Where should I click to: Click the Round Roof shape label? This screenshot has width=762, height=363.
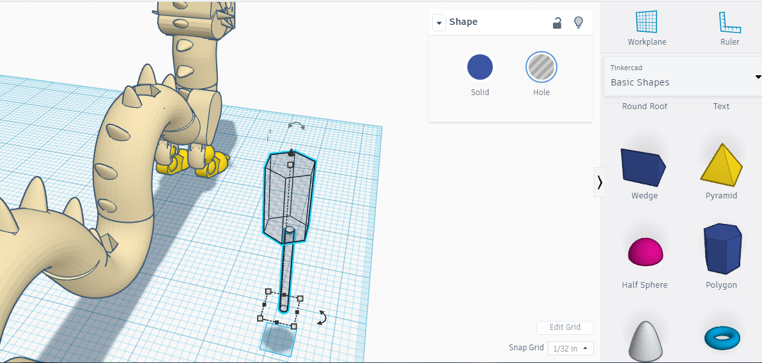pyautogui.click(x=644, y=107)
